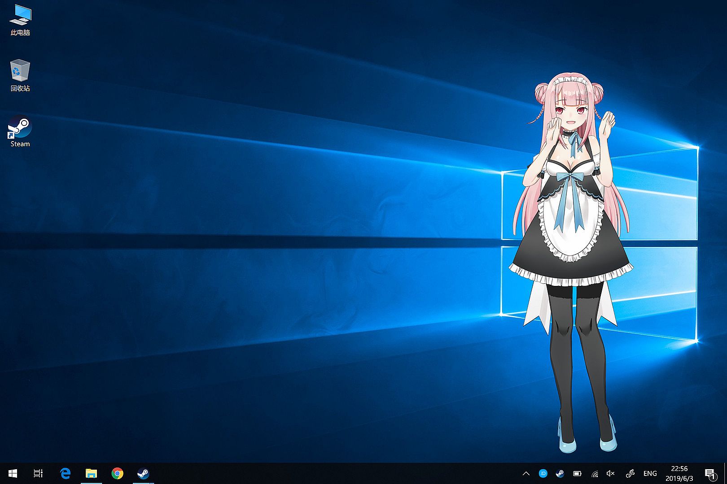
Task: Select the 此电脑 desktop icon
Action: [20, 21]
